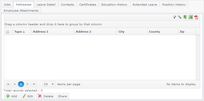Switch to the Position History tab
Screen dimensions: 204x101
pyautogui.click(x=174, y=4)
